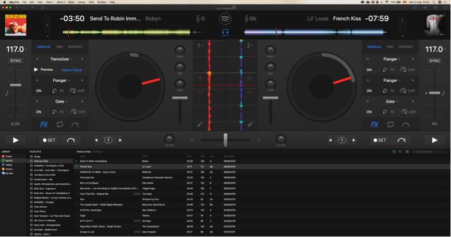Toggle deck 2 top Flanger effect ON
The width and height of the screenshot is (451, 237).
click(x=369, y=70)
